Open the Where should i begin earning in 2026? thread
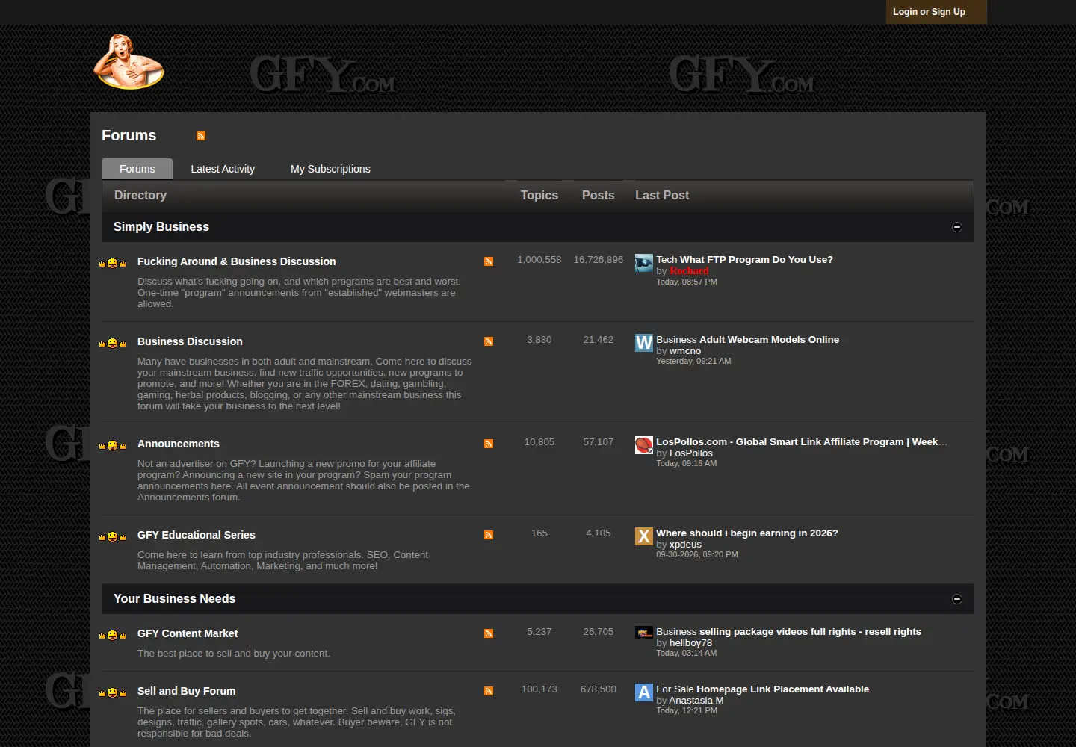 tap(747, 533)
